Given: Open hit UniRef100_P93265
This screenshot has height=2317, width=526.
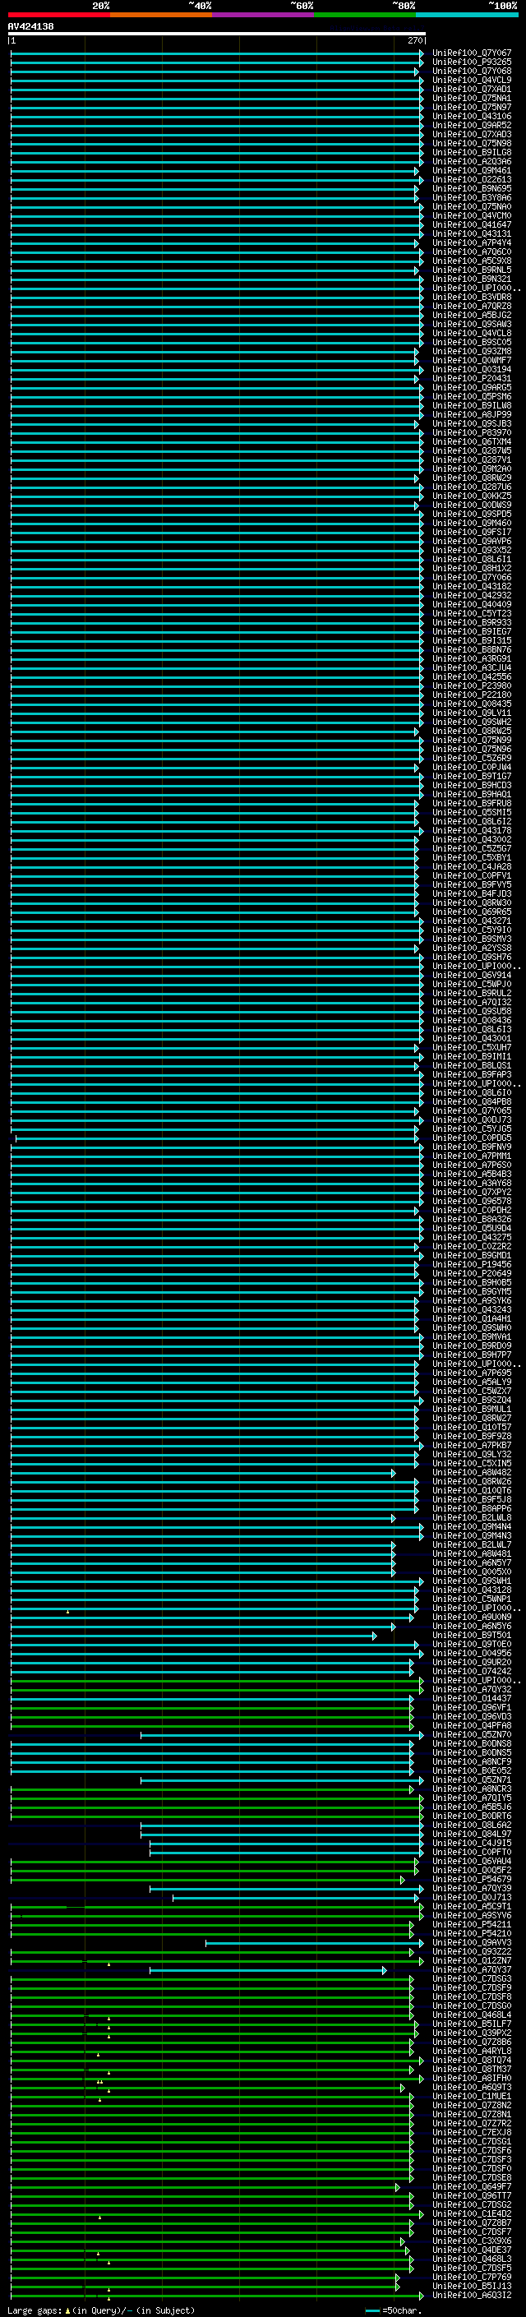Looking at the screenshot, I should [471, 62].
